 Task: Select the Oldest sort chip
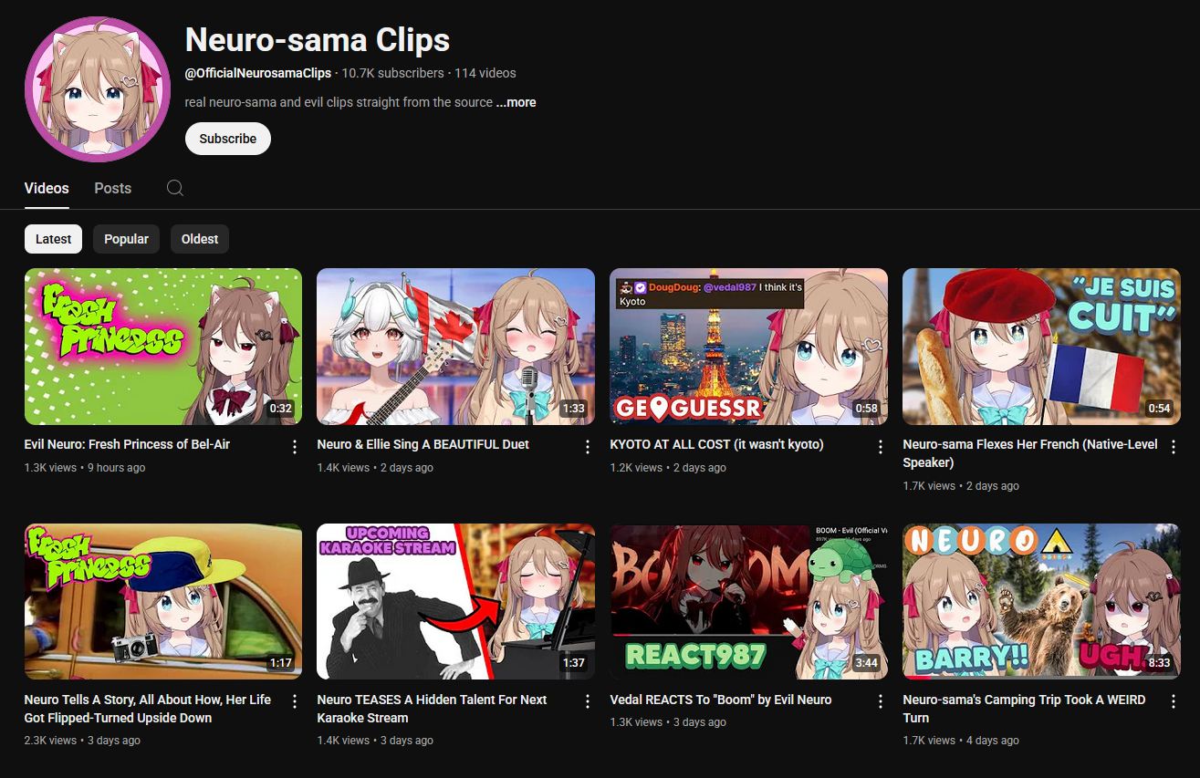click(x=200, y=239)
